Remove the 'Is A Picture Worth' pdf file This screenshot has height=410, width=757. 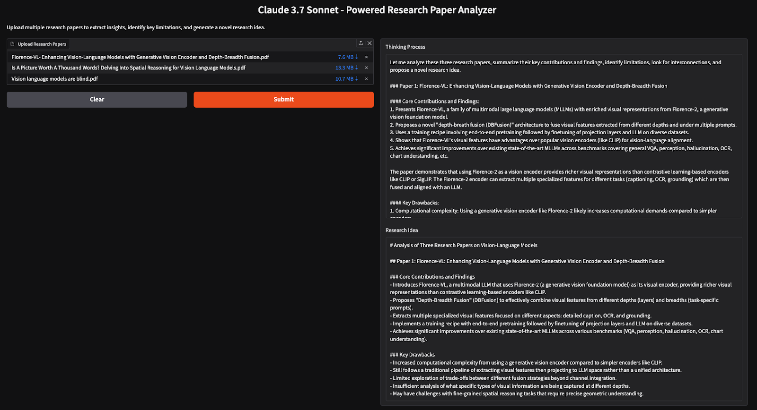click(x=366, y=68)
